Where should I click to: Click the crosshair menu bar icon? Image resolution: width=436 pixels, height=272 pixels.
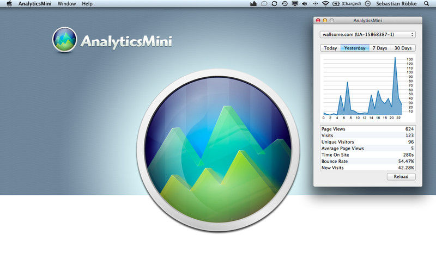(315, 4)
